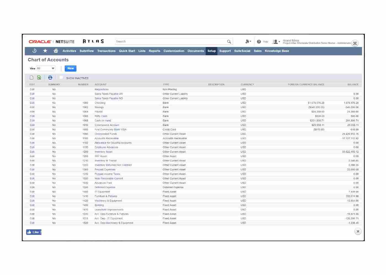
Task: Click the Like button at the bottom
Action: [x=34, y=232]
